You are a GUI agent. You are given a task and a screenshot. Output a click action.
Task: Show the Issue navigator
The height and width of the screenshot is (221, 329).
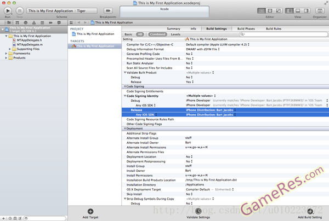[x=34, y=22]
